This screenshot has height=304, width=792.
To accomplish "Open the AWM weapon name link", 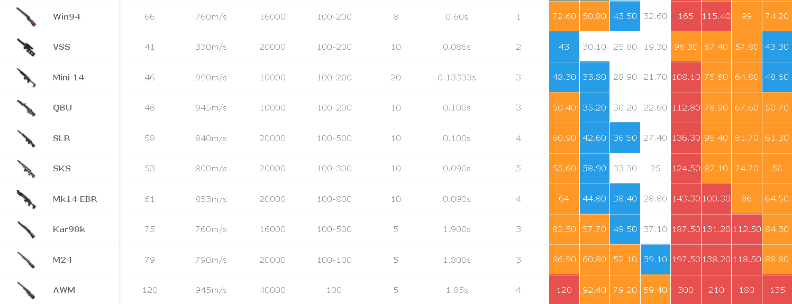I will 64,290.
